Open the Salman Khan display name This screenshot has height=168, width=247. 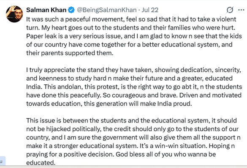[46, 10]
